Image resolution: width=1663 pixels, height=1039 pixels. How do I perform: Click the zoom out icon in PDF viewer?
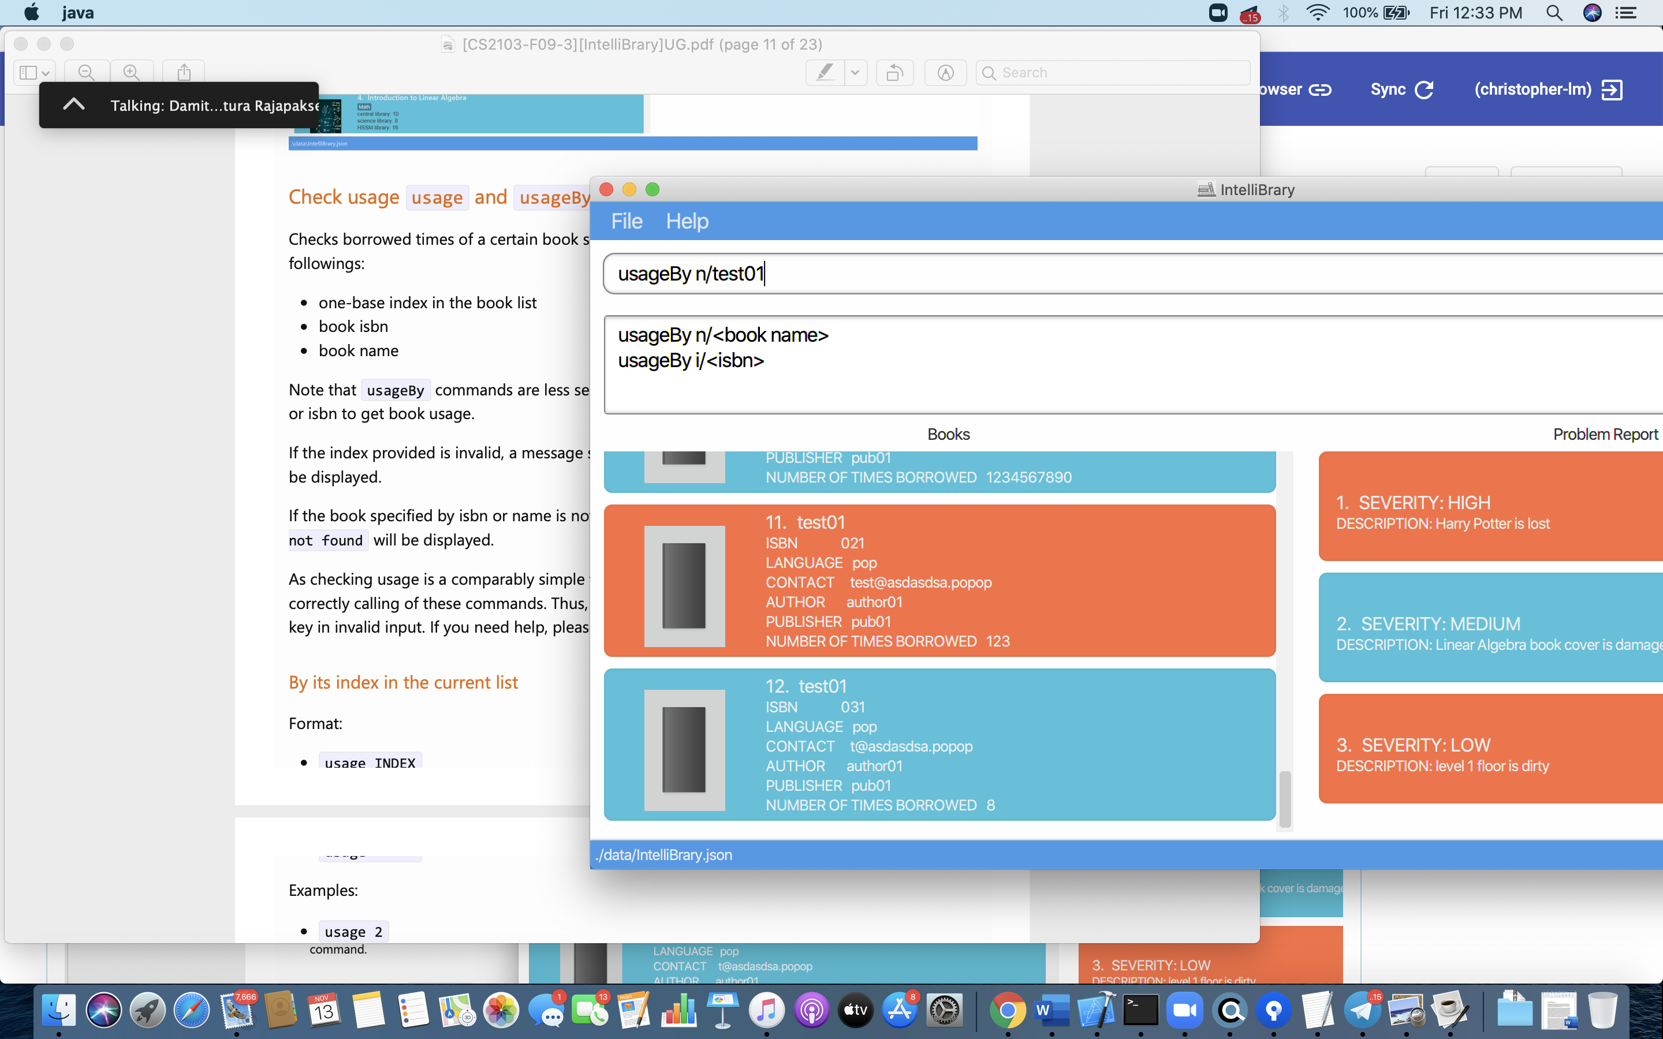click(85, 70)
